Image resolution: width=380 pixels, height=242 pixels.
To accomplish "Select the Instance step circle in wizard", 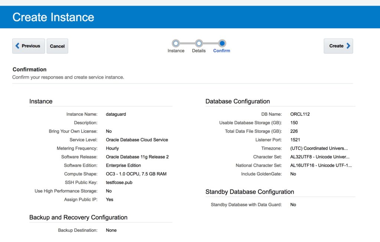I will click(176, 43).
